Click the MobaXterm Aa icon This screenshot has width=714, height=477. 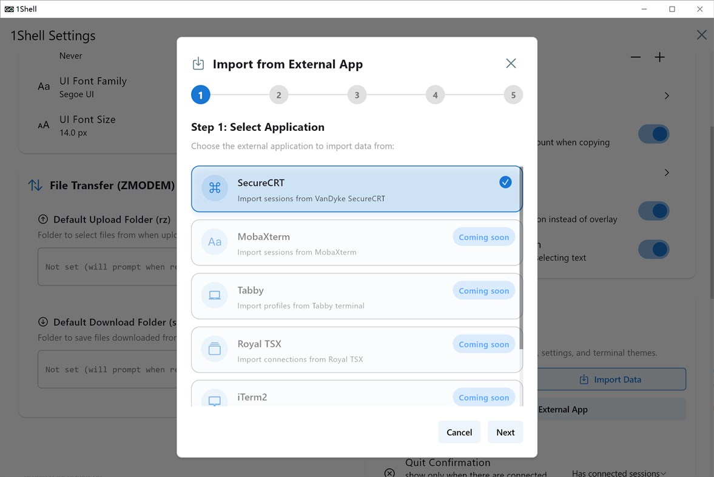(x=215, y=242)
